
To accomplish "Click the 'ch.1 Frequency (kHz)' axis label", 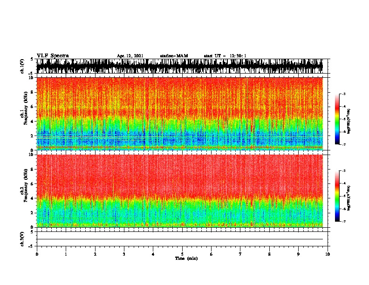I will 24,109.
